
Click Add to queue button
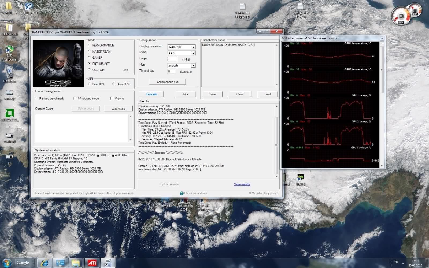[x=167, y=82]
